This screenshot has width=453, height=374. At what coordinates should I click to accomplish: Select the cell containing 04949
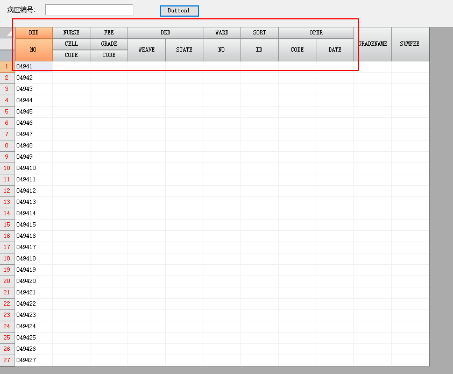point(33,157)
